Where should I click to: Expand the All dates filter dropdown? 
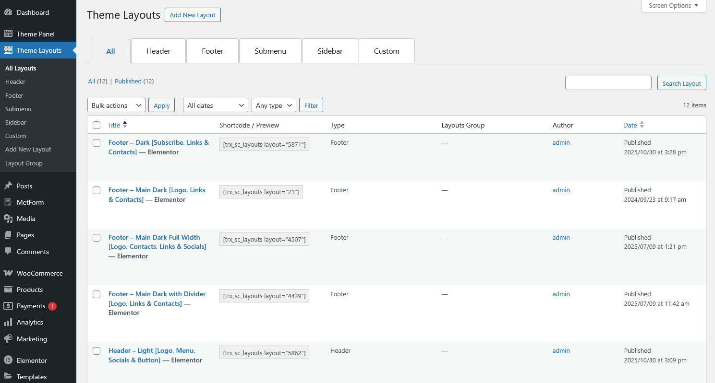coord(215,105)
